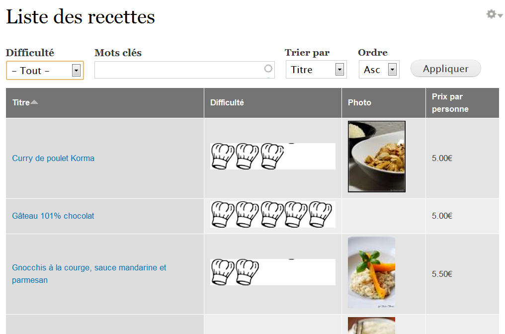
Task: Click the Difficulté column header
Action: 227,103
